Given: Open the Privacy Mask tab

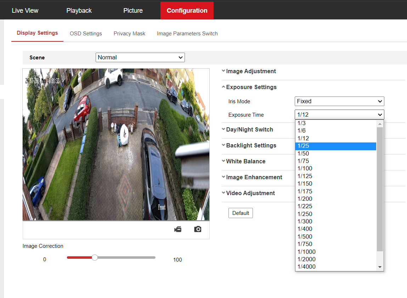Looking at the screenshot, I should (x=129, y=34).
